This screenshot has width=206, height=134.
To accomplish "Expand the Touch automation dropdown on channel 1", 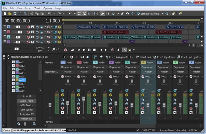I will pos(74,77).
